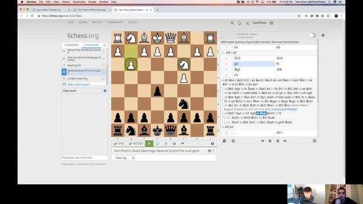The image size is (363, 204).
Task: Open the analysis menu below the move list
Action: tap(314, 141)
